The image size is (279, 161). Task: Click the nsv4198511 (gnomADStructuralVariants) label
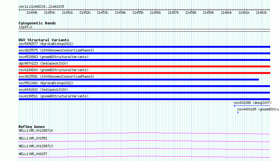[x=54, y=96]
